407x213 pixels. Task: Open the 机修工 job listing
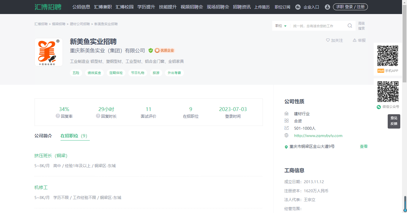coord(41,187)
